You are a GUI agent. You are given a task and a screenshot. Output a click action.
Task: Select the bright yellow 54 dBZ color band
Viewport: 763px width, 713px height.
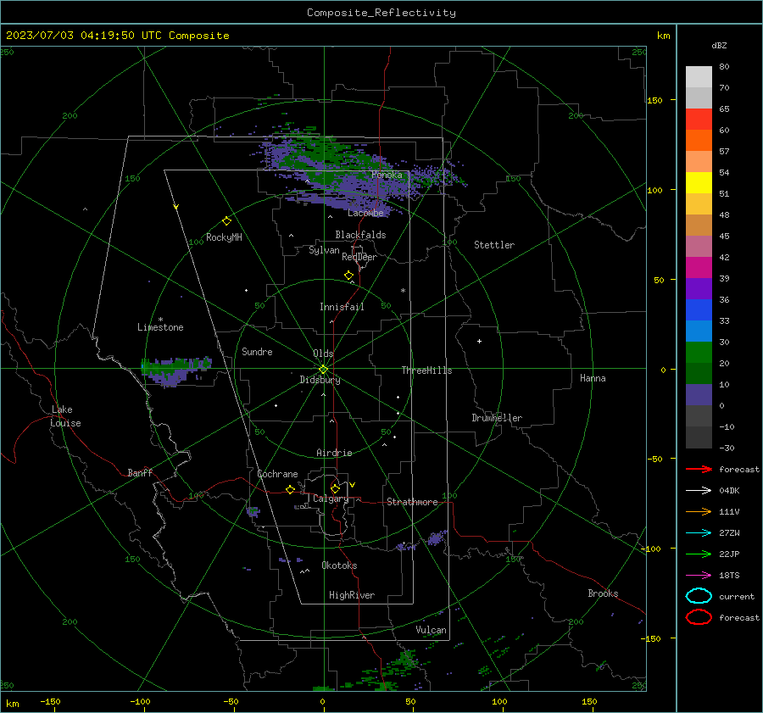[x=699, y=183]
